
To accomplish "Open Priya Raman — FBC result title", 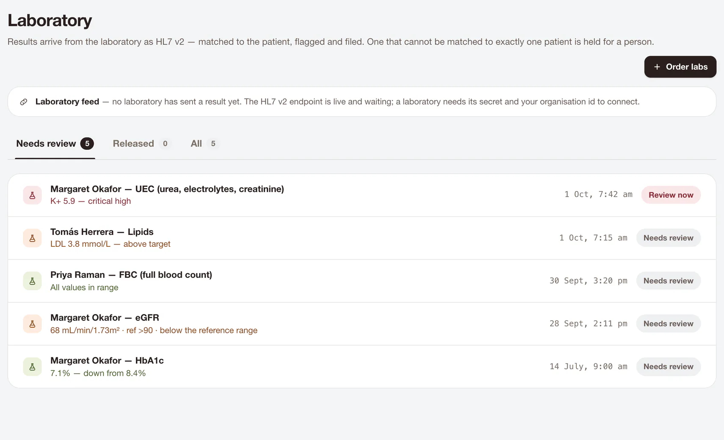I will point(131,275).
